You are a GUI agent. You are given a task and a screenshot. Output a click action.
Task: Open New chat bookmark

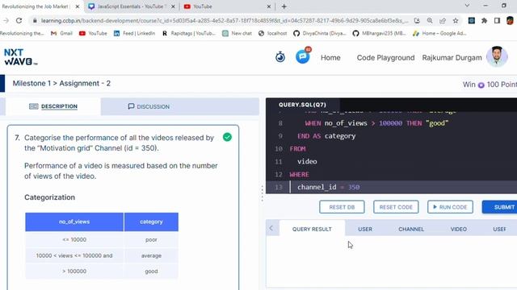(x=237, y=33)
